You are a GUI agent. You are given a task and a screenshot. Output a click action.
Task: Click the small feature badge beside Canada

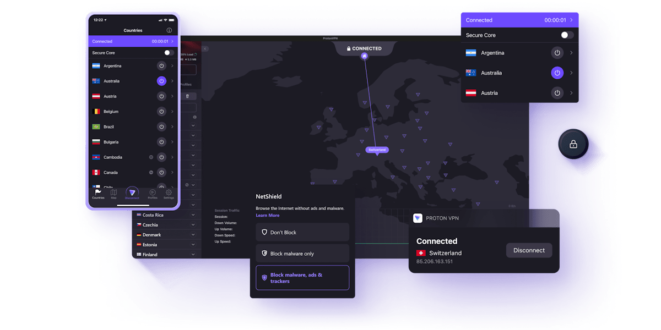(151, 172)
